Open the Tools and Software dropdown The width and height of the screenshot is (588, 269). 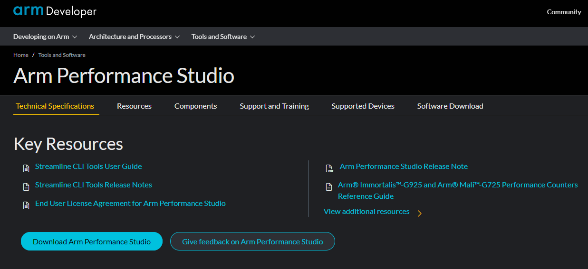[223, 37]
